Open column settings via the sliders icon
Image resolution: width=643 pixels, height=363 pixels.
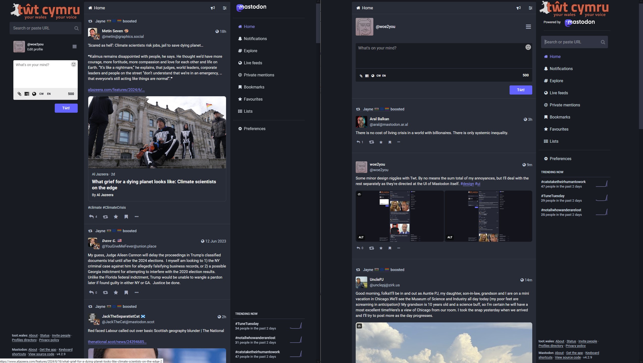(x=224, y=8)
